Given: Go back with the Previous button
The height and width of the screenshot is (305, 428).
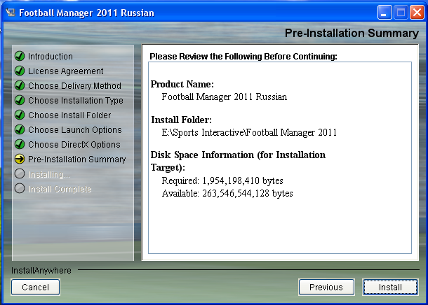Looking at the screenshot, I should point(326,287).
